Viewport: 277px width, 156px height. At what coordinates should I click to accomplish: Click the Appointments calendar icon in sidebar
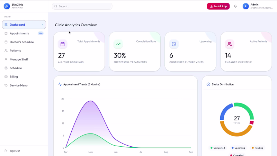pos(6,33)
